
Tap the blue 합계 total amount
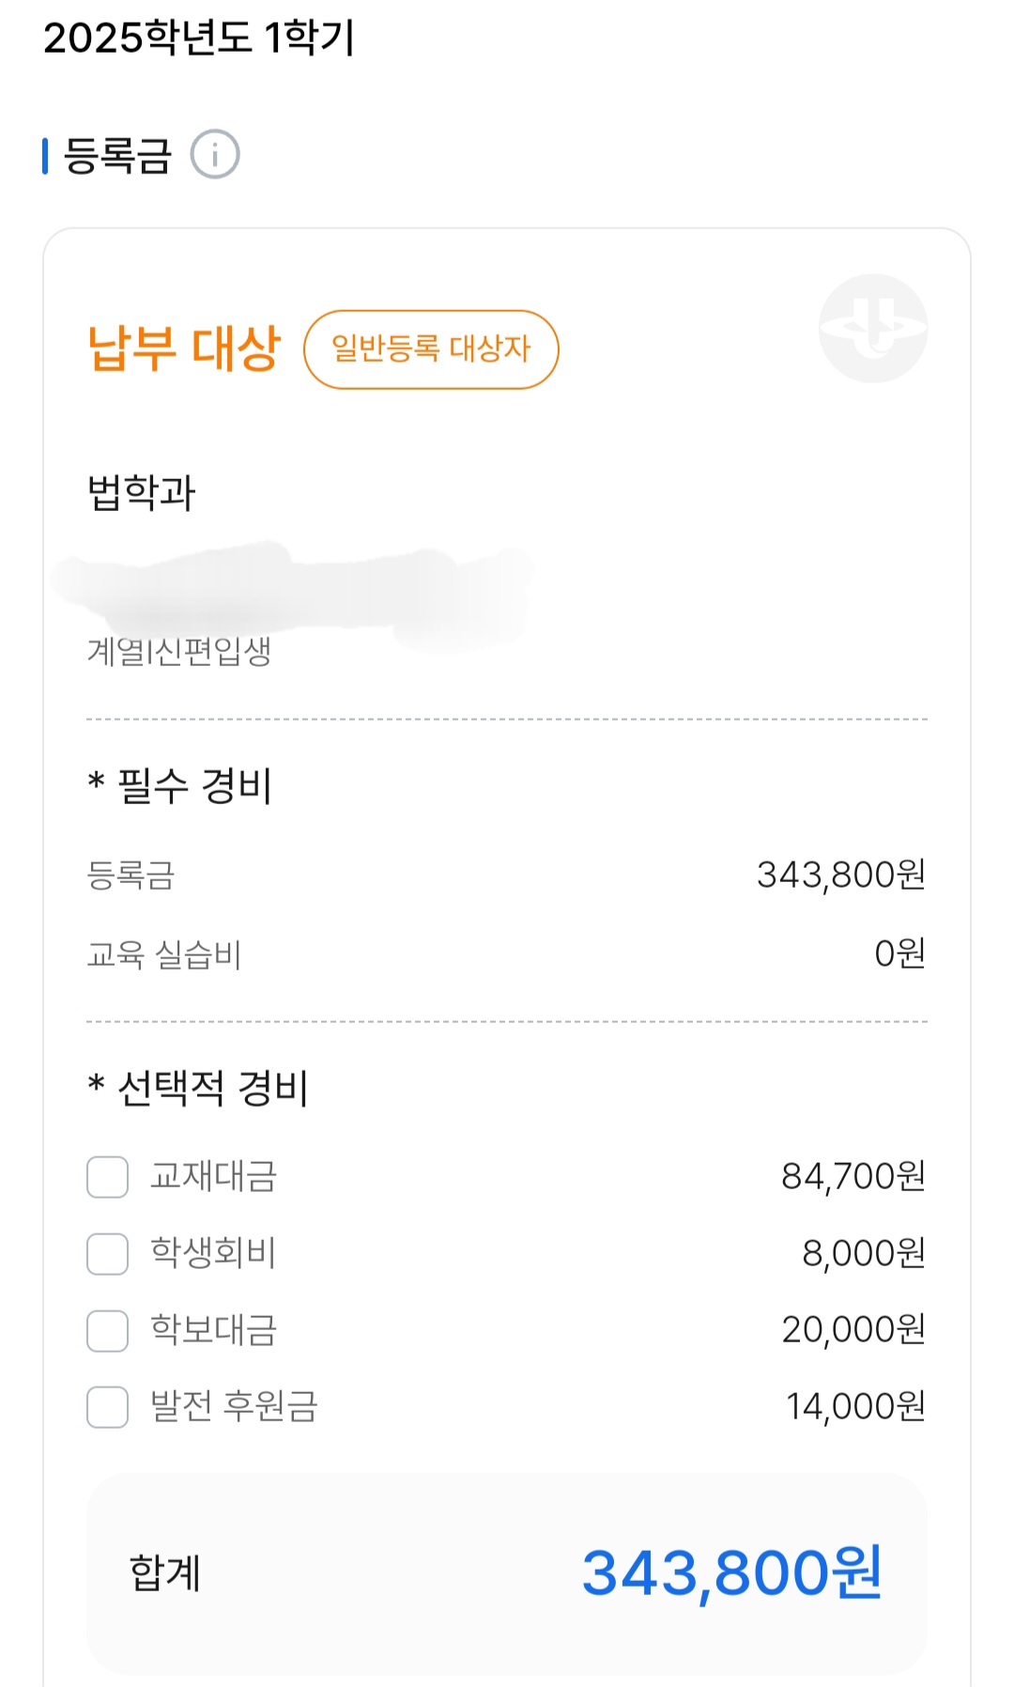click(732, 1572)
